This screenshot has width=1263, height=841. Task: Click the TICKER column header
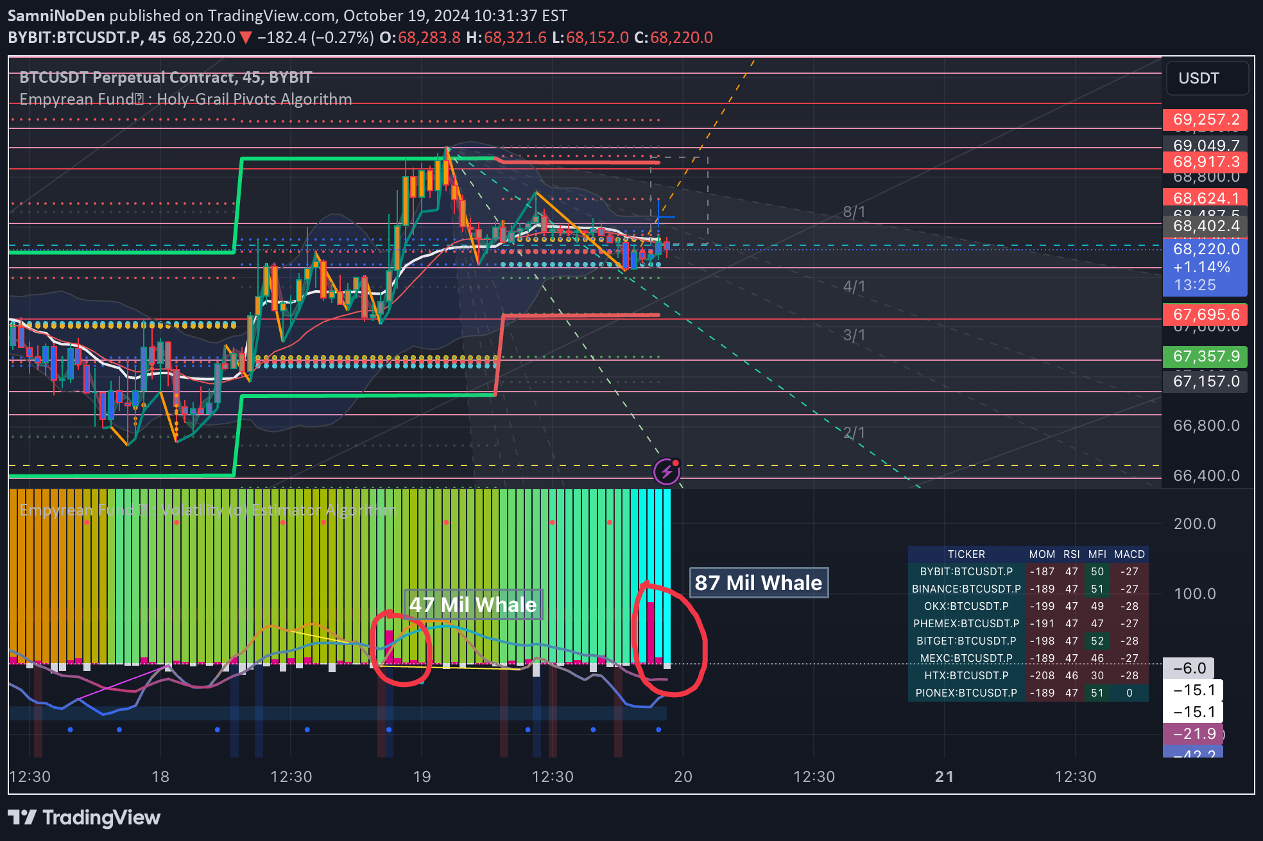pyautogui.click(x=966, y=554)
